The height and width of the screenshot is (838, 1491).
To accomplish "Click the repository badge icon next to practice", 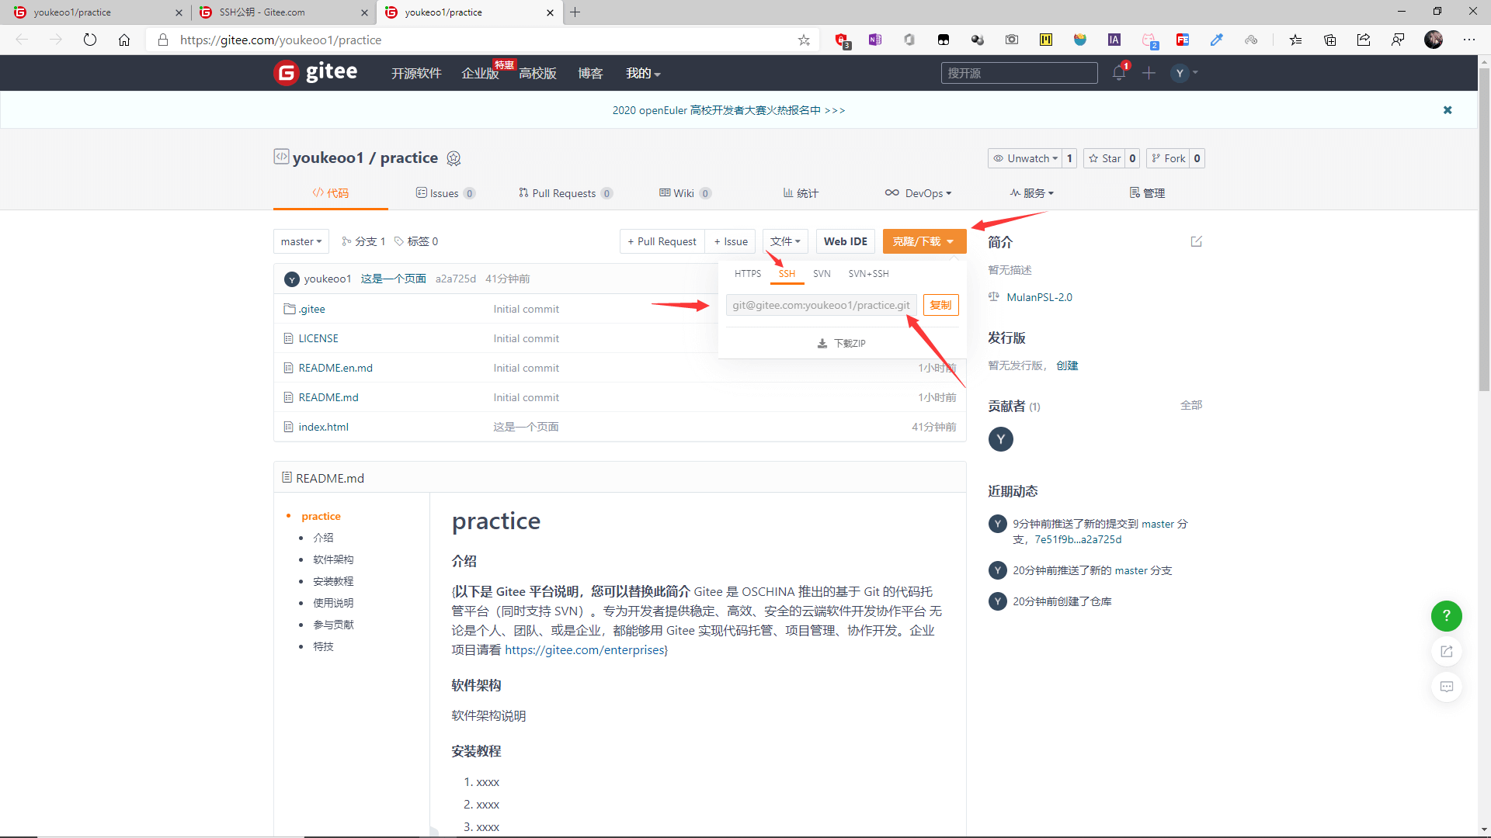I will coord(454,158).
